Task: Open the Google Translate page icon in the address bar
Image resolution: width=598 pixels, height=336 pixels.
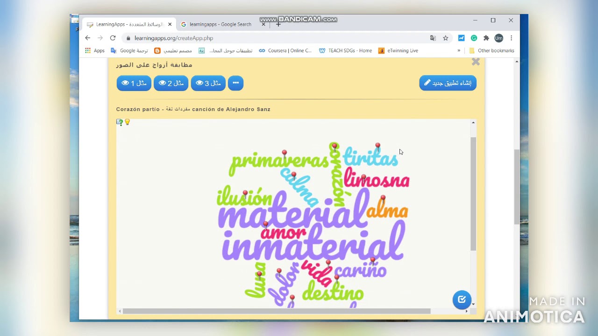Action: [433, 38]
